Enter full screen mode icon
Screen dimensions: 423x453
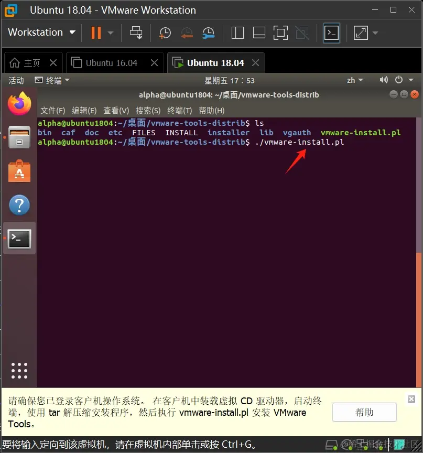pos(280,33)
